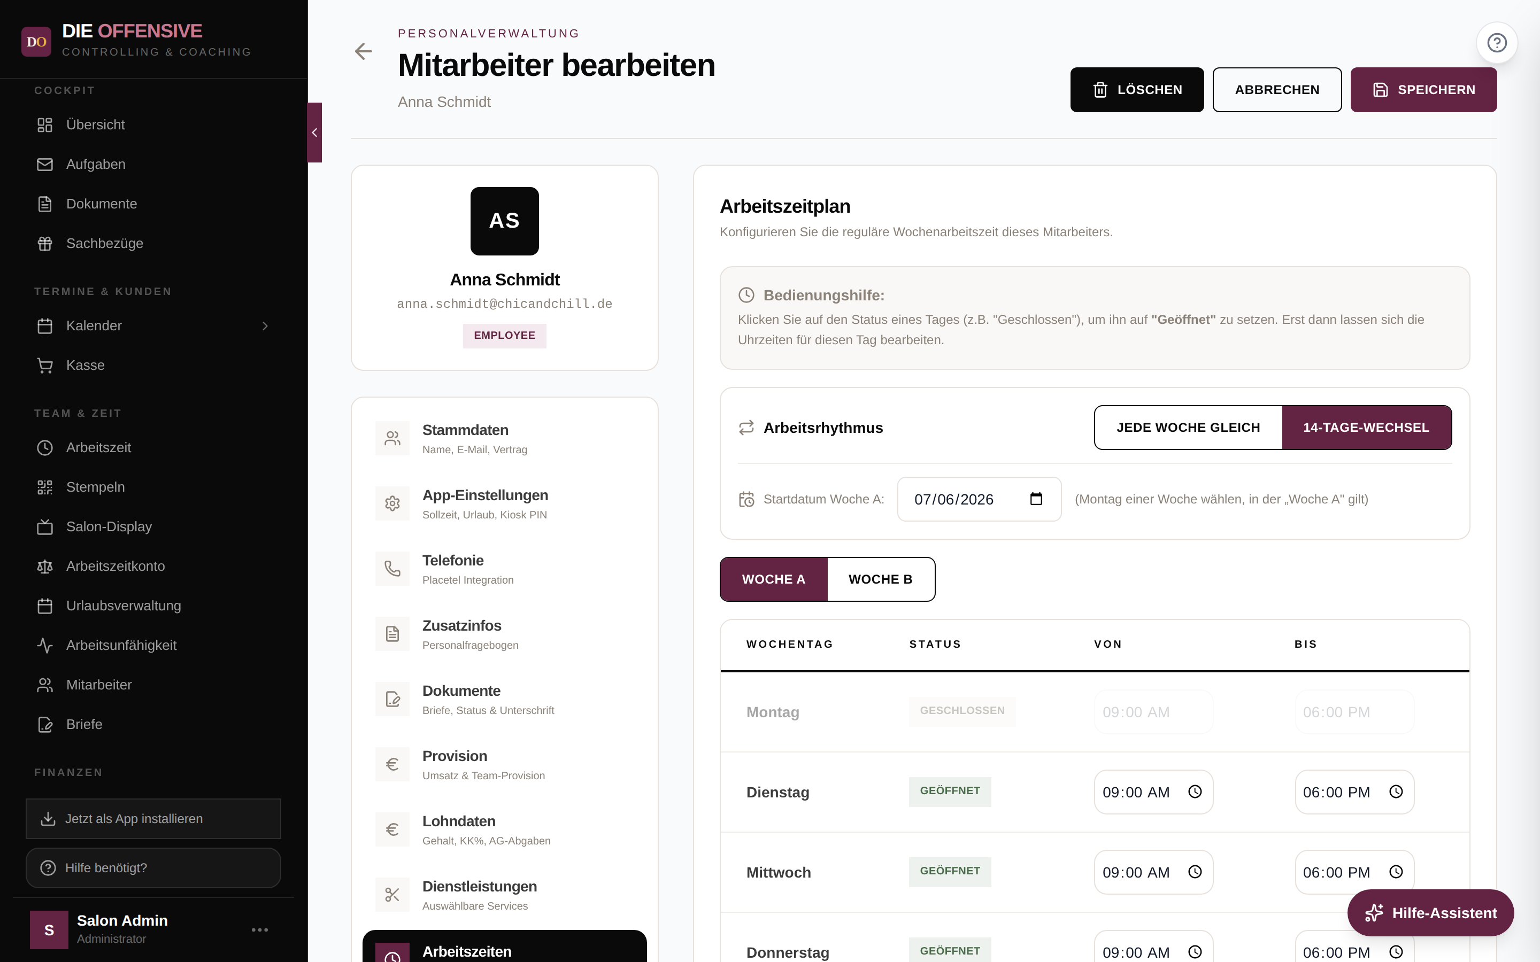This screenshot has height=962, width=1540.
Task: Click Mittwoch Bis time field
Action: (x=1354, y=872)
